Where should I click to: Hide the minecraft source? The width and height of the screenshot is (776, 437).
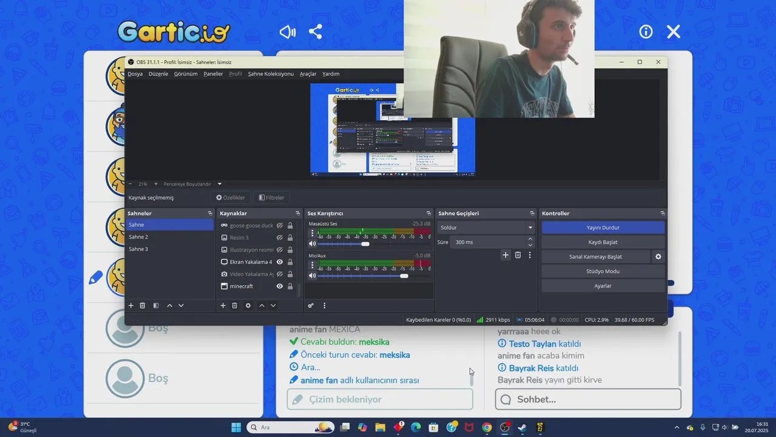280,286
